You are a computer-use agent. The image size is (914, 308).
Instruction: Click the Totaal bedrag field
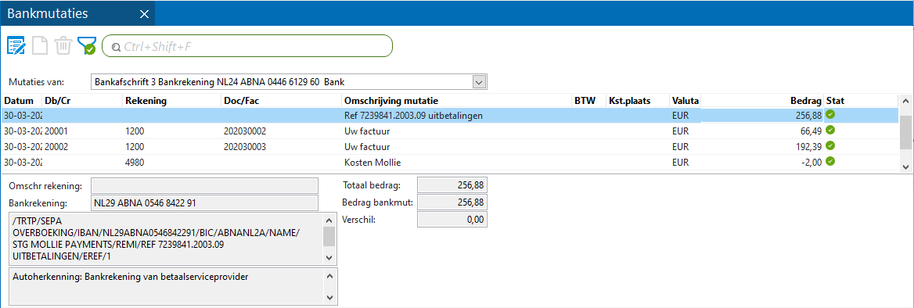point(452,186)
